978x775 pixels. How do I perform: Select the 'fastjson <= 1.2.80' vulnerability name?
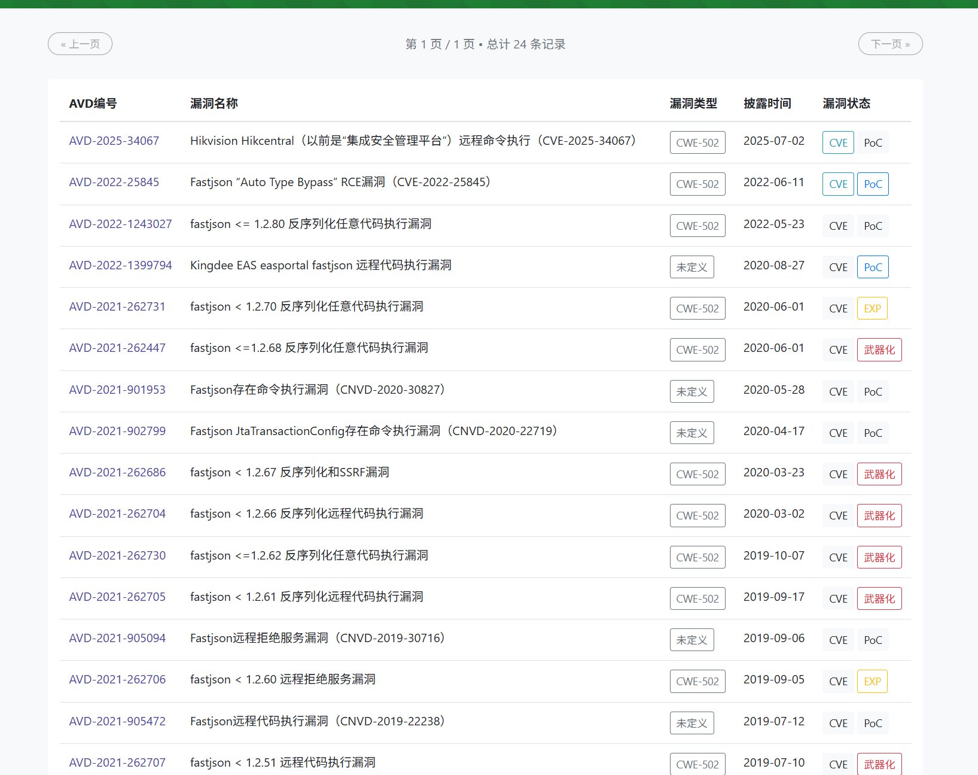click(x=311, y=224)
